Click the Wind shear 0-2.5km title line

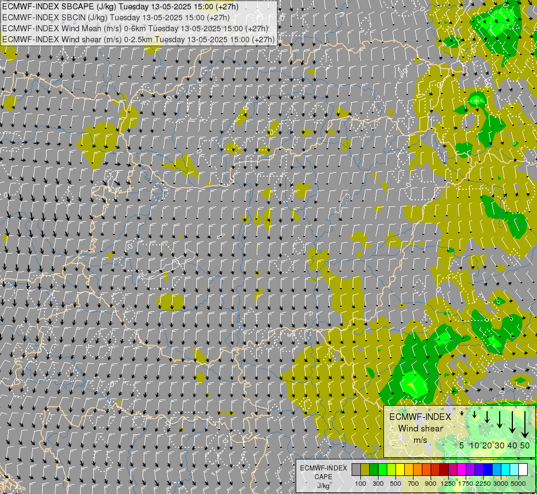(138, 40)
